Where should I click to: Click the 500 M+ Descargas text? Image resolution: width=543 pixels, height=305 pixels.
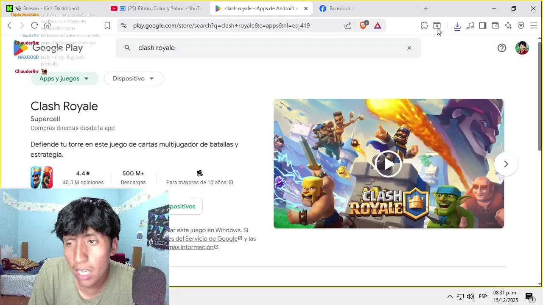133,178
